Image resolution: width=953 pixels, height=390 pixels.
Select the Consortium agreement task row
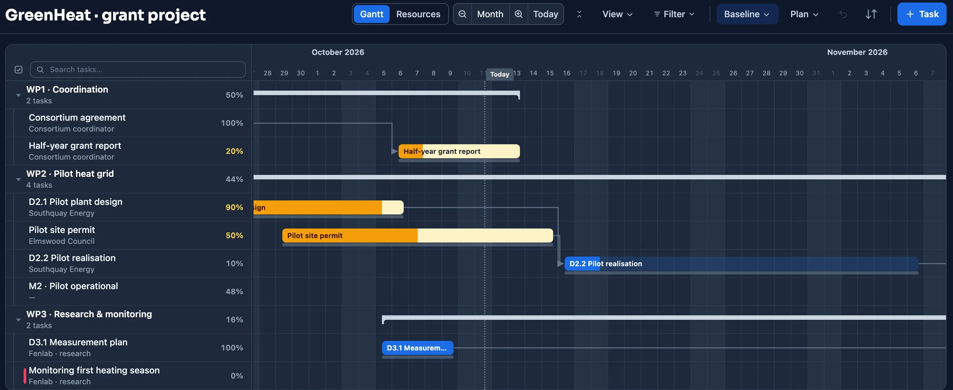coord(128,123)
